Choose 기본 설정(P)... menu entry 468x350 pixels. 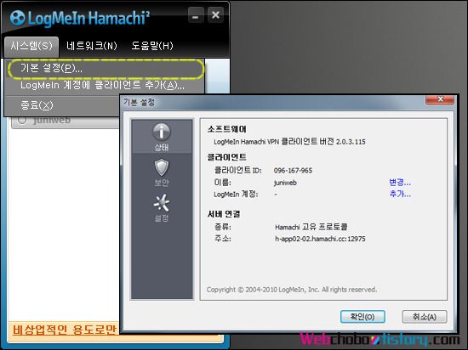pyautogui.click(x=106, y=69)
